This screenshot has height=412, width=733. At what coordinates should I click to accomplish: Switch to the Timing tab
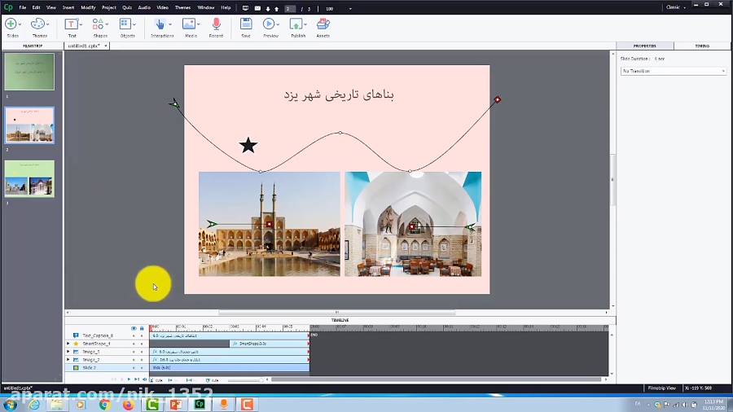point(702,46)
